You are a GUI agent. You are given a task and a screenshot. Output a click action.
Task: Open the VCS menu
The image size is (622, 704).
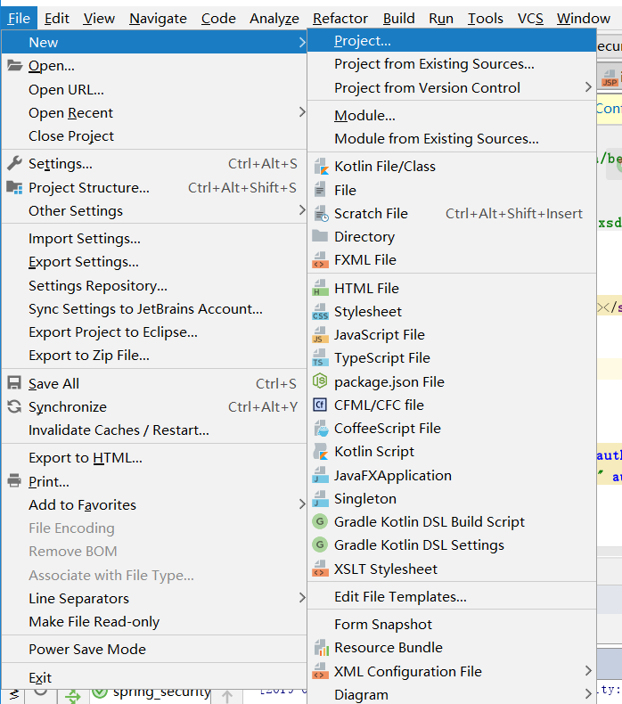click(530, 19)
